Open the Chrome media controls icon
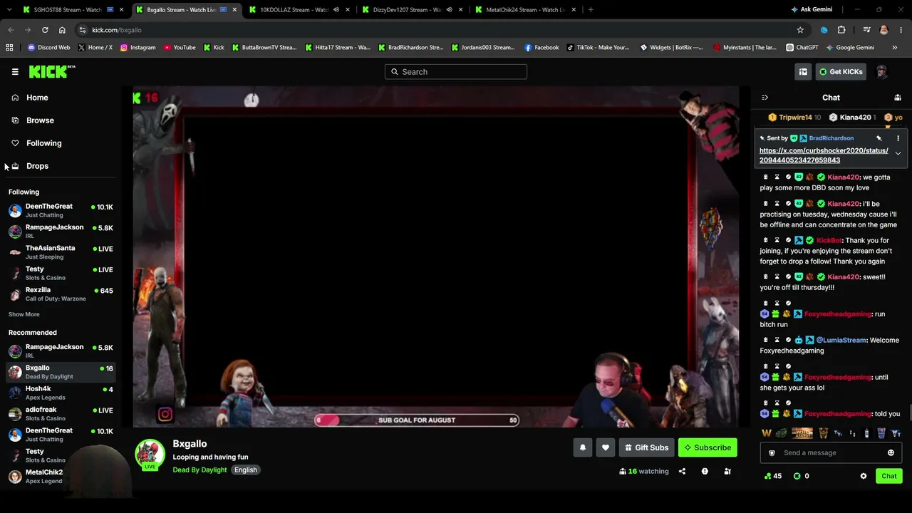This screenshot has width=912, height=513. (x=866, y=30)
